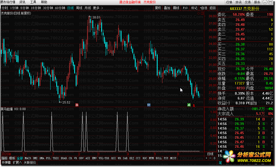276x167 pixels.
Task: Select the 全部 indicators tab
Action: pyautogui.click(x=20, y=158)
